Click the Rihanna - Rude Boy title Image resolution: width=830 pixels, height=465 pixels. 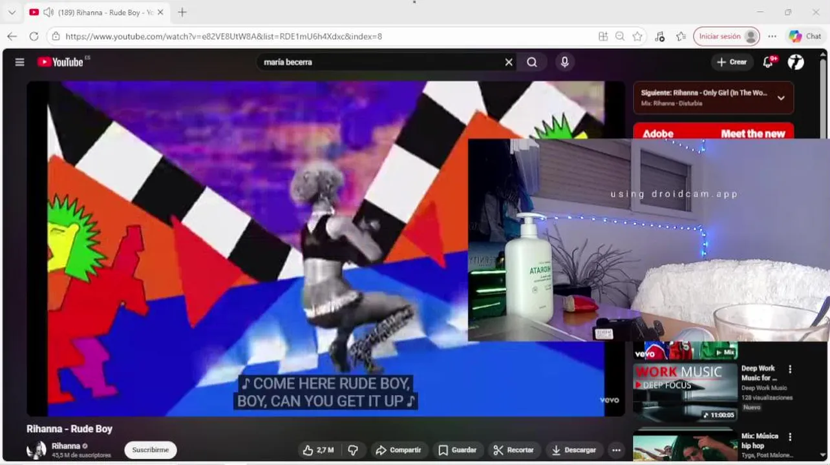69,429
